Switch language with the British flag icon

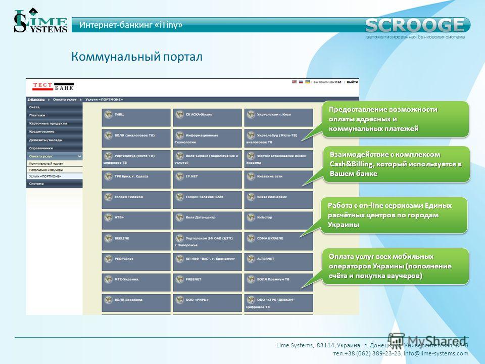294,82
